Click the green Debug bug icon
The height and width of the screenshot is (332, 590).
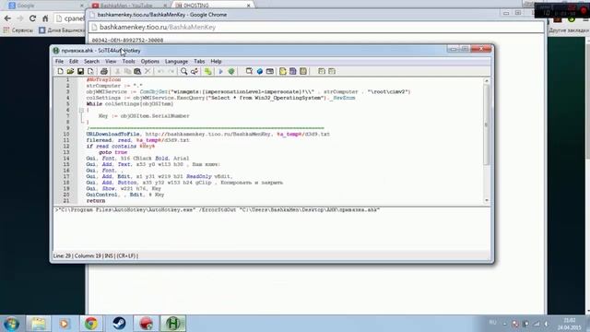(x=231, y=71)
